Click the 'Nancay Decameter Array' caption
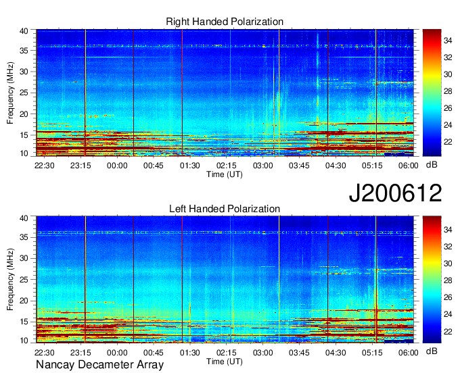460x373 pixels. tap(99, 365)
